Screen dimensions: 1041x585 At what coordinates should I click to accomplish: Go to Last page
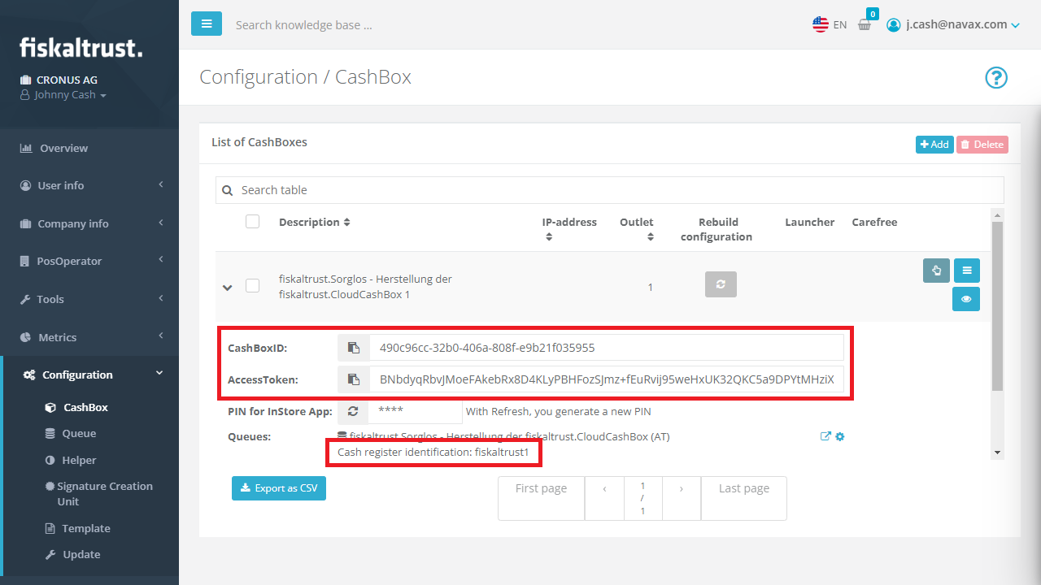click(x=744, y=498)
